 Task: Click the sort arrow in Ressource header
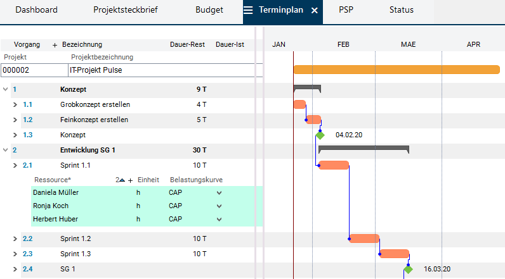tap(122, 180)
